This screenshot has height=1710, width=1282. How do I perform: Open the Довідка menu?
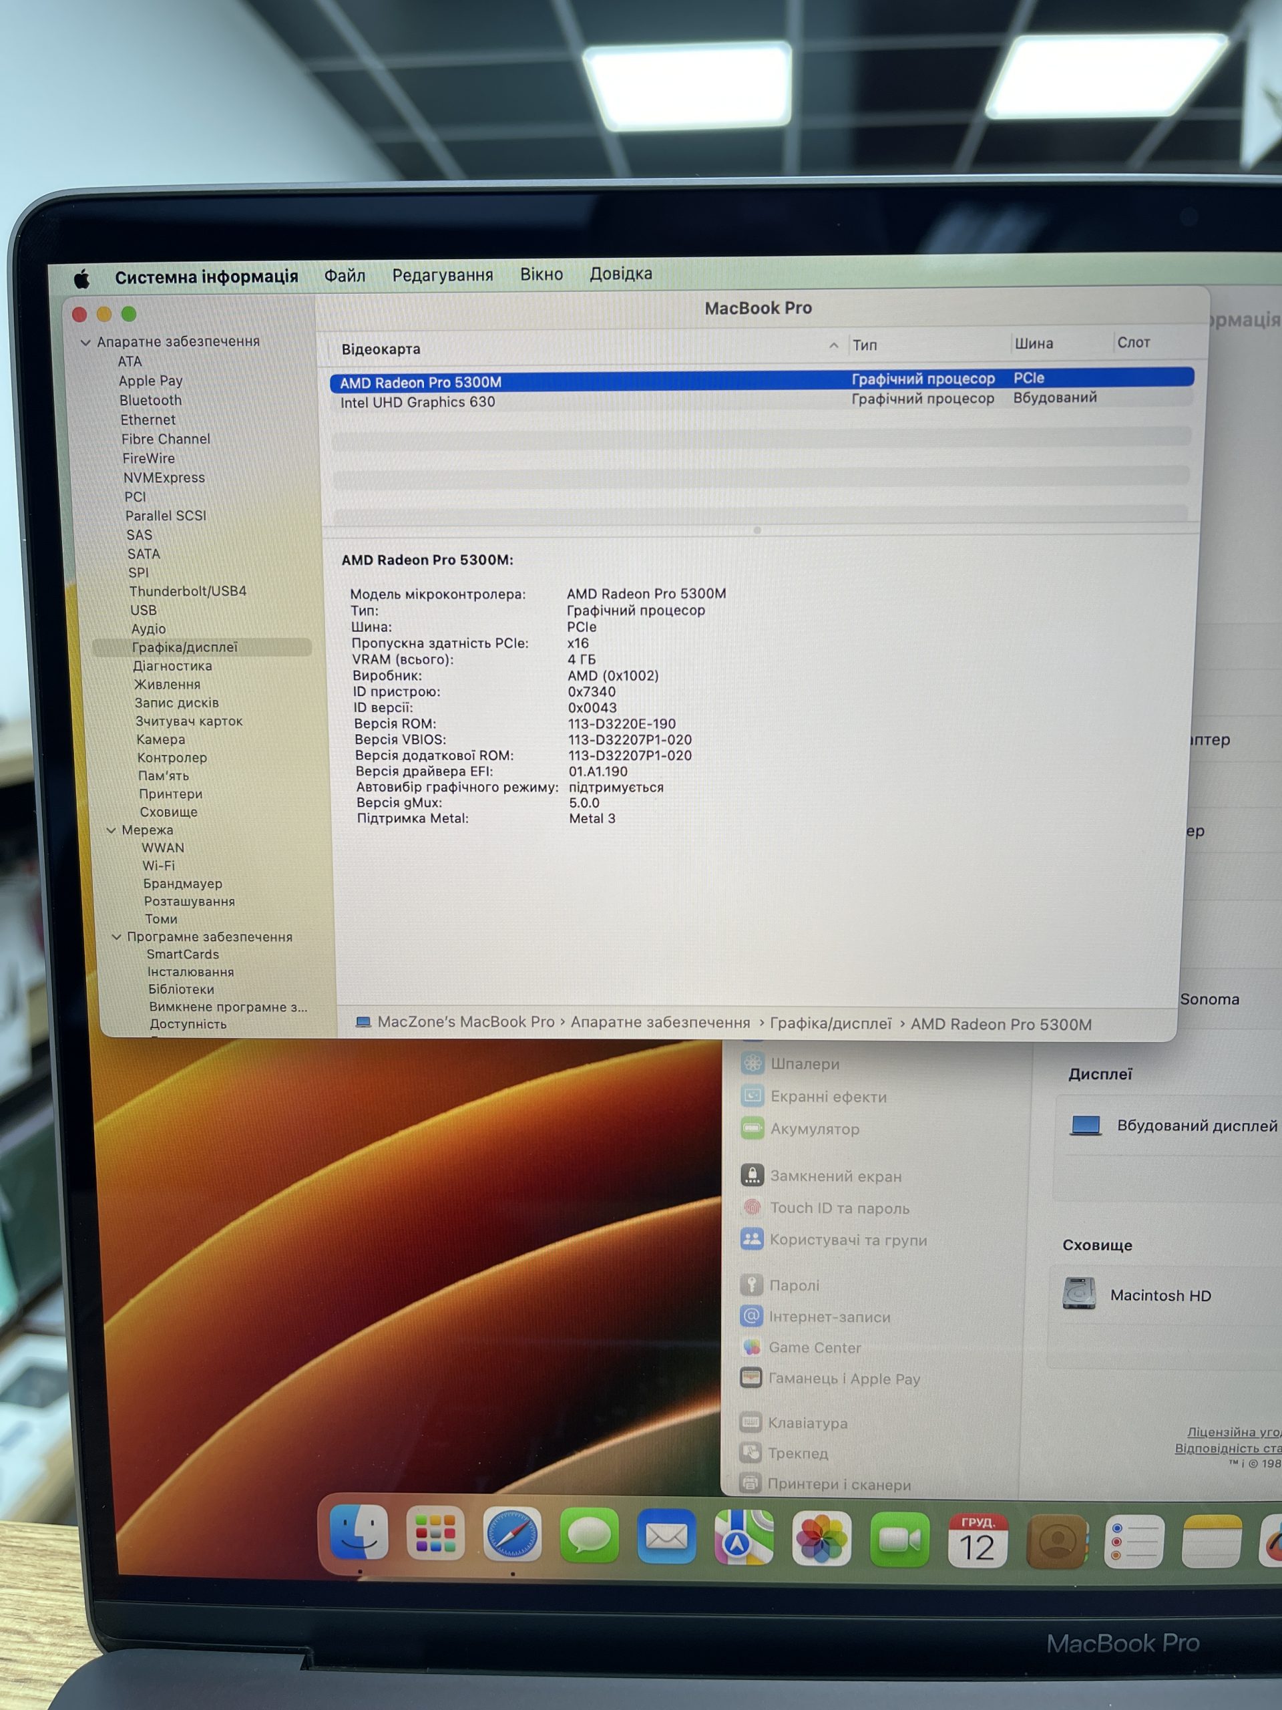(620, 274)
